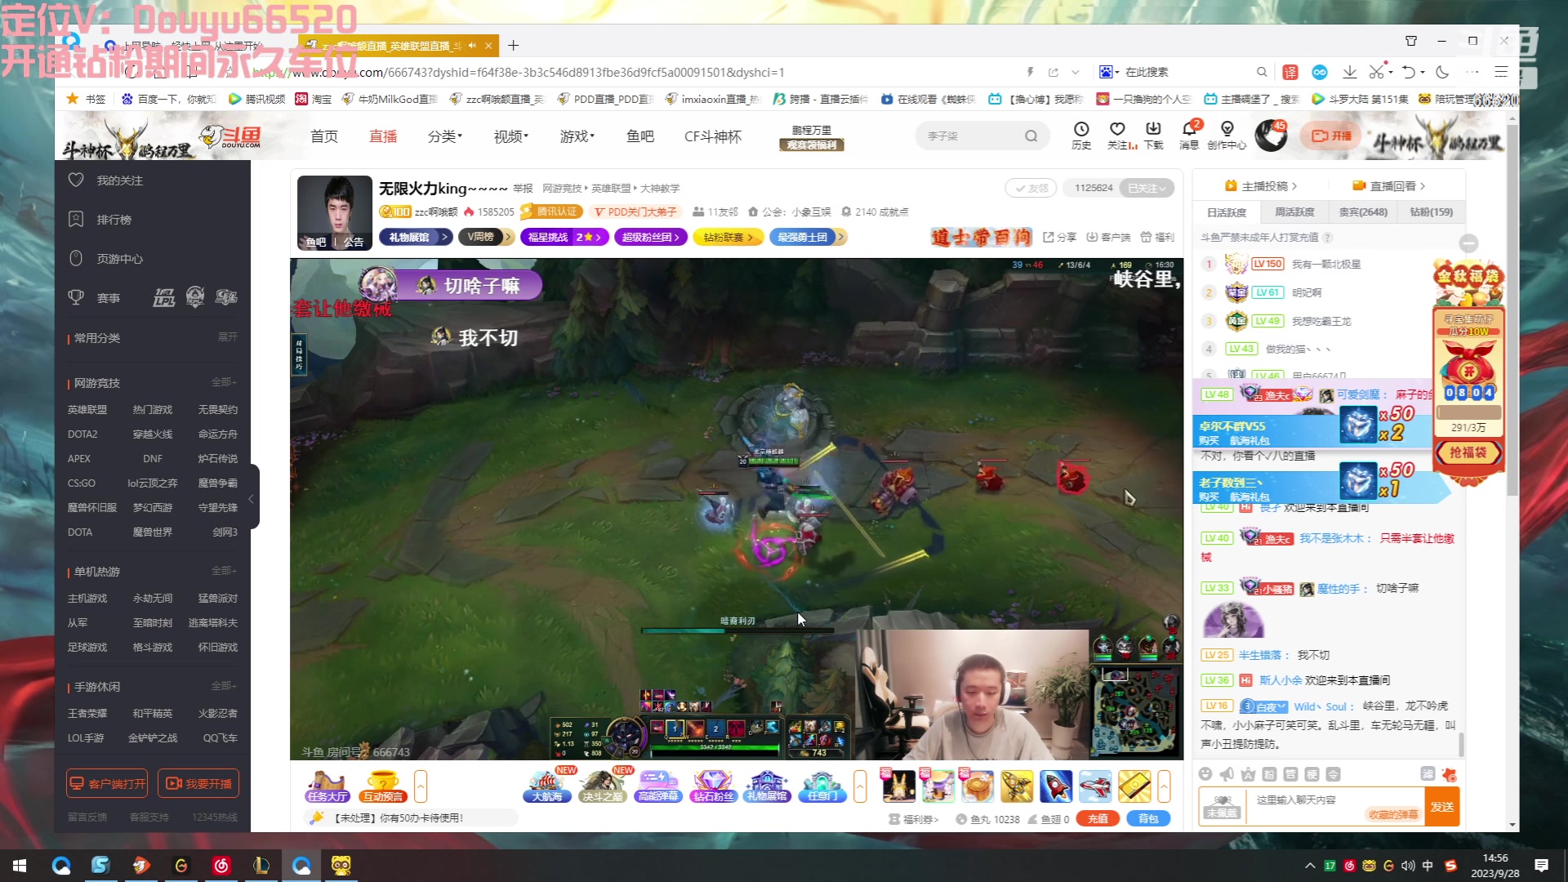The height and width of the screenshot is (882, 1568).
Task: Click the 福利 gift box icon
Action: coord(1157,237)
